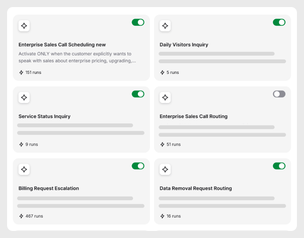
Task: Open Service Status Inquiry title
Action: point(44,116)
